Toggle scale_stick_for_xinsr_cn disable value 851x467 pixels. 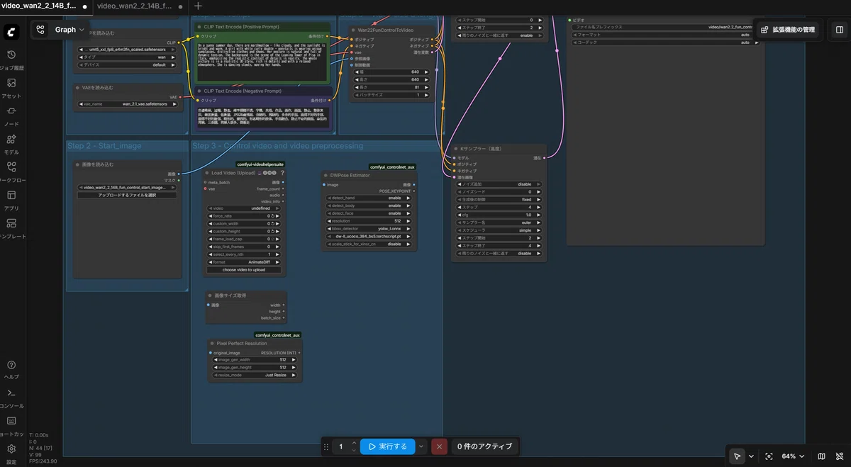pos(368,244)
